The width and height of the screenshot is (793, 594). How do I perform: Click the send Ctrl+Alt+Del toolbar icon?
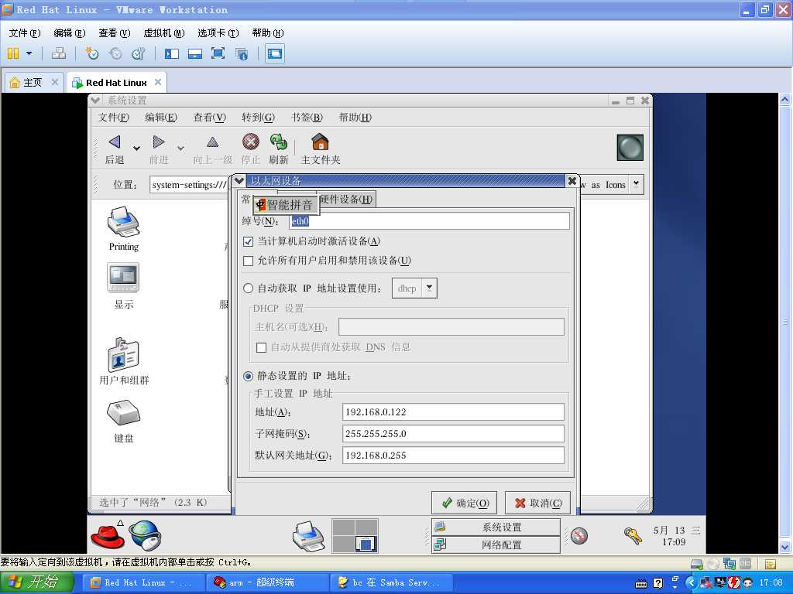coord(59,53)
